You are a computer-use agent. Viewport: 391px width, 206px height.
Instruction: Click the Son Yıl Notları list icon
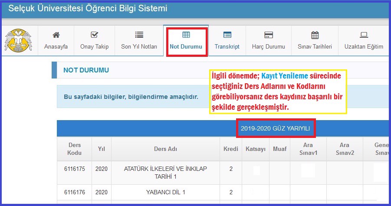pos(139,35)
